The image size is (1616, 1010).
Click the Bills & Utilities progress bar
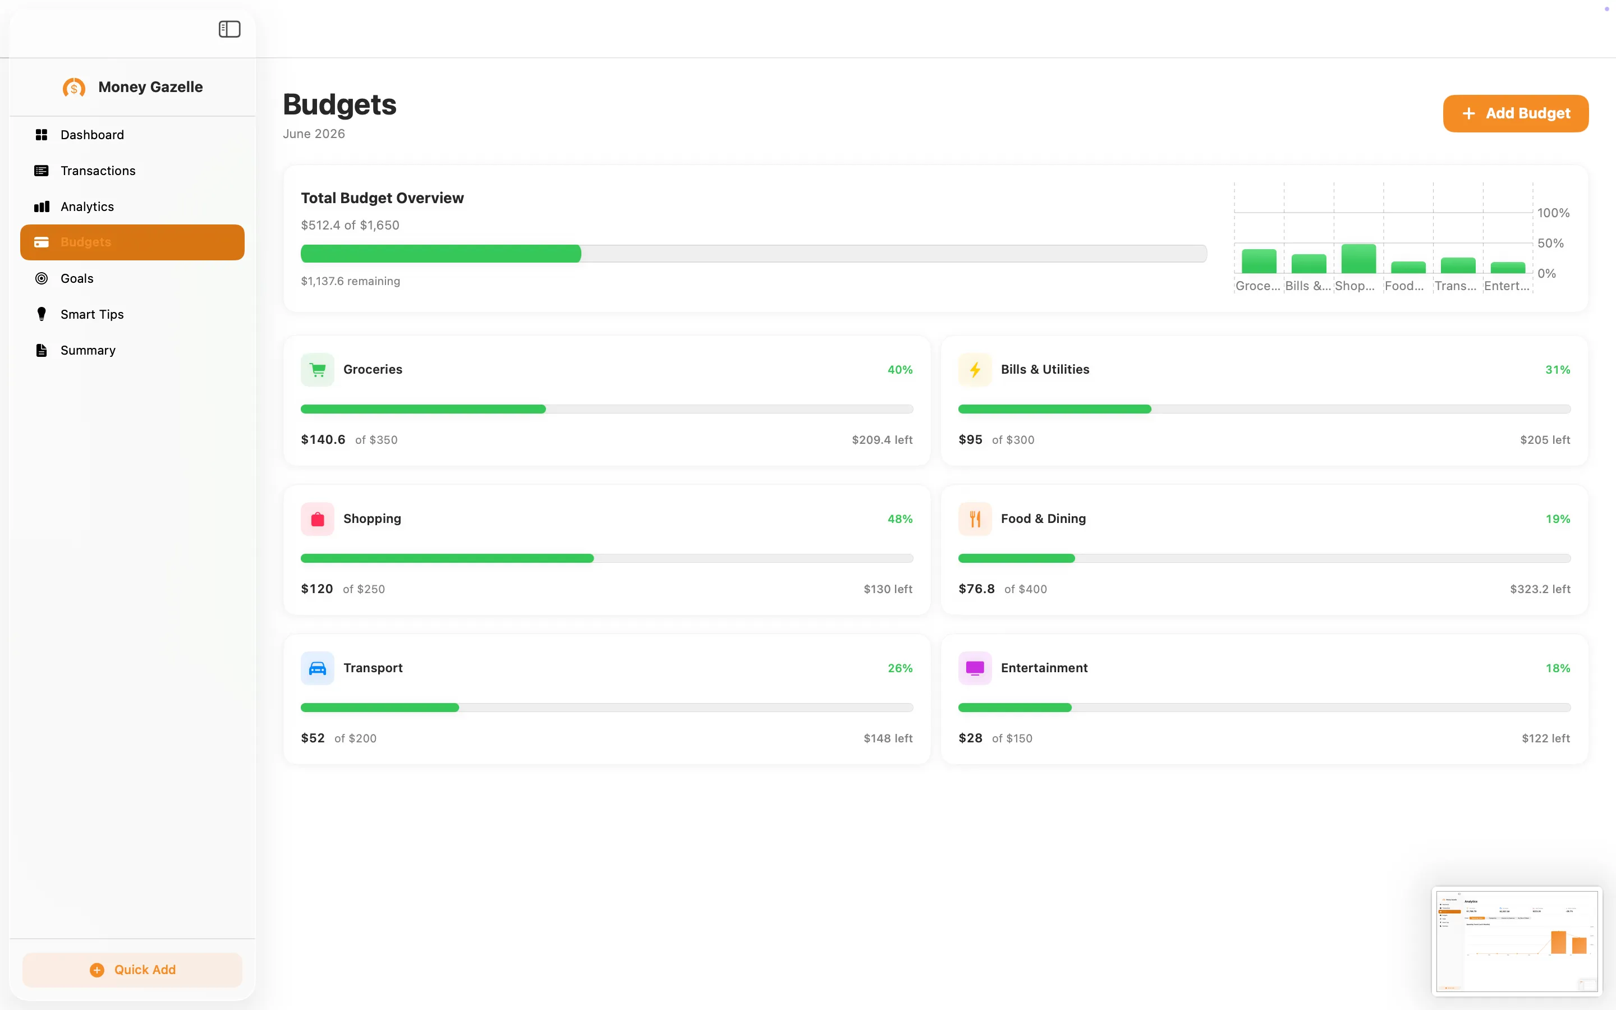point(1264,409)
